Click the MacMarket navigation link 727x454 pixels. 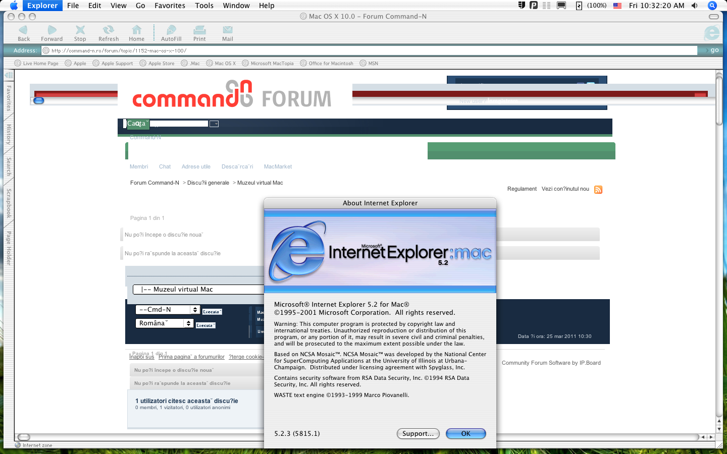(x=278, y=166)
